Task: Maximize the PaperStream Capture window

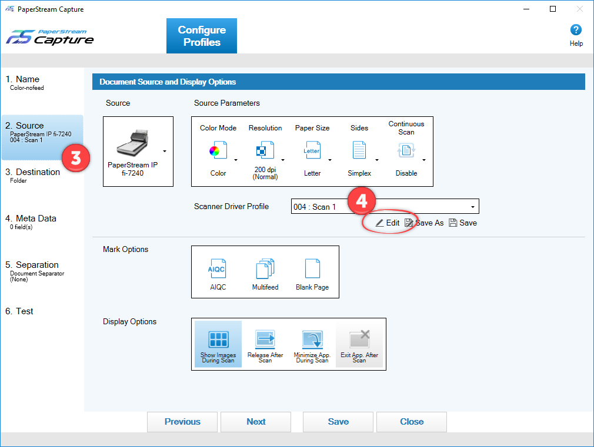Action: 553,9
